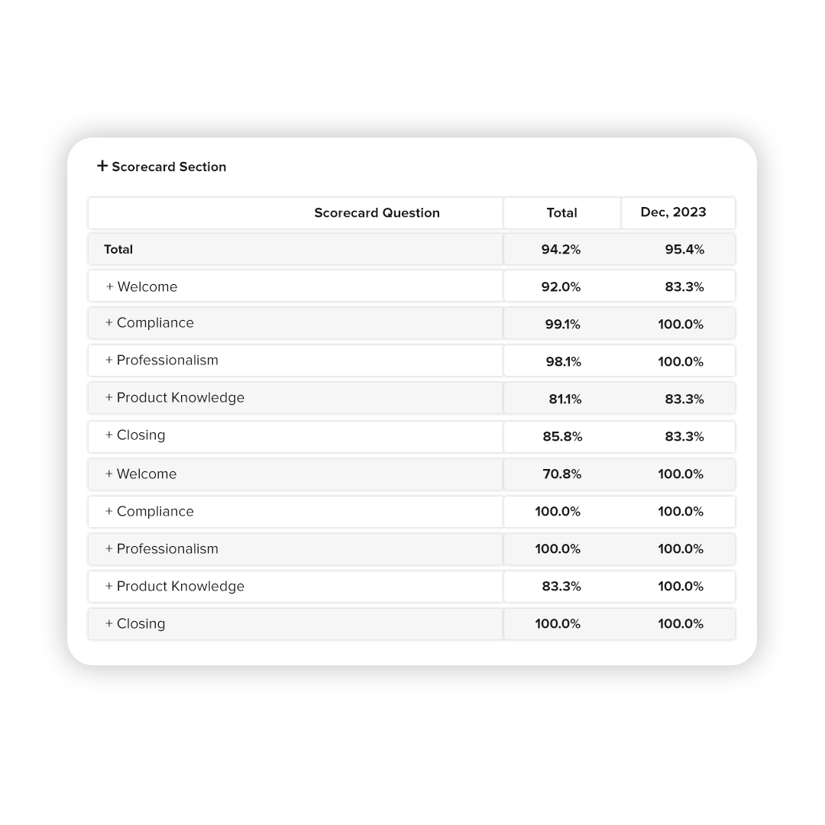
Task: Expand Product Knowledge row with 81.1% total
Action: 109,398
